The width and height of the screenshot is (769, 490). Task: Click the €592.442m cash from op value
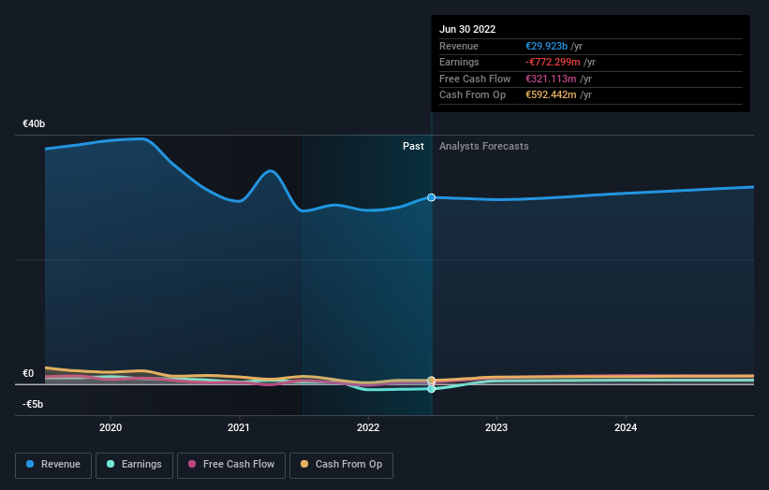click(551, 95)
